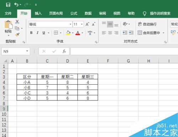Expand the 合并后居中 options arrow
178x137 pixels.
pyautogui.click(x=163, y=33)
